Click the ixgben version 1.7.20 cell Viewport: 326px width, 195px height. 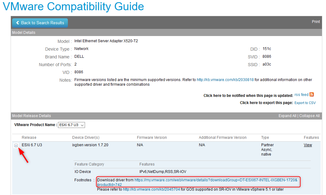tap(90, 145)
